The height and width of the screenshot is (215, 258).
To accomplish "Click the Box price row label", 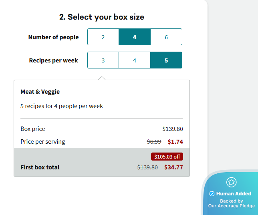I will 33,129.
